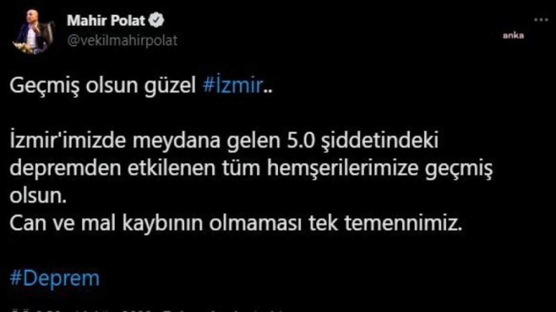556x312 pixels.
Task: Open Mahir Polat's profile picture
Action: click(34, 36)
